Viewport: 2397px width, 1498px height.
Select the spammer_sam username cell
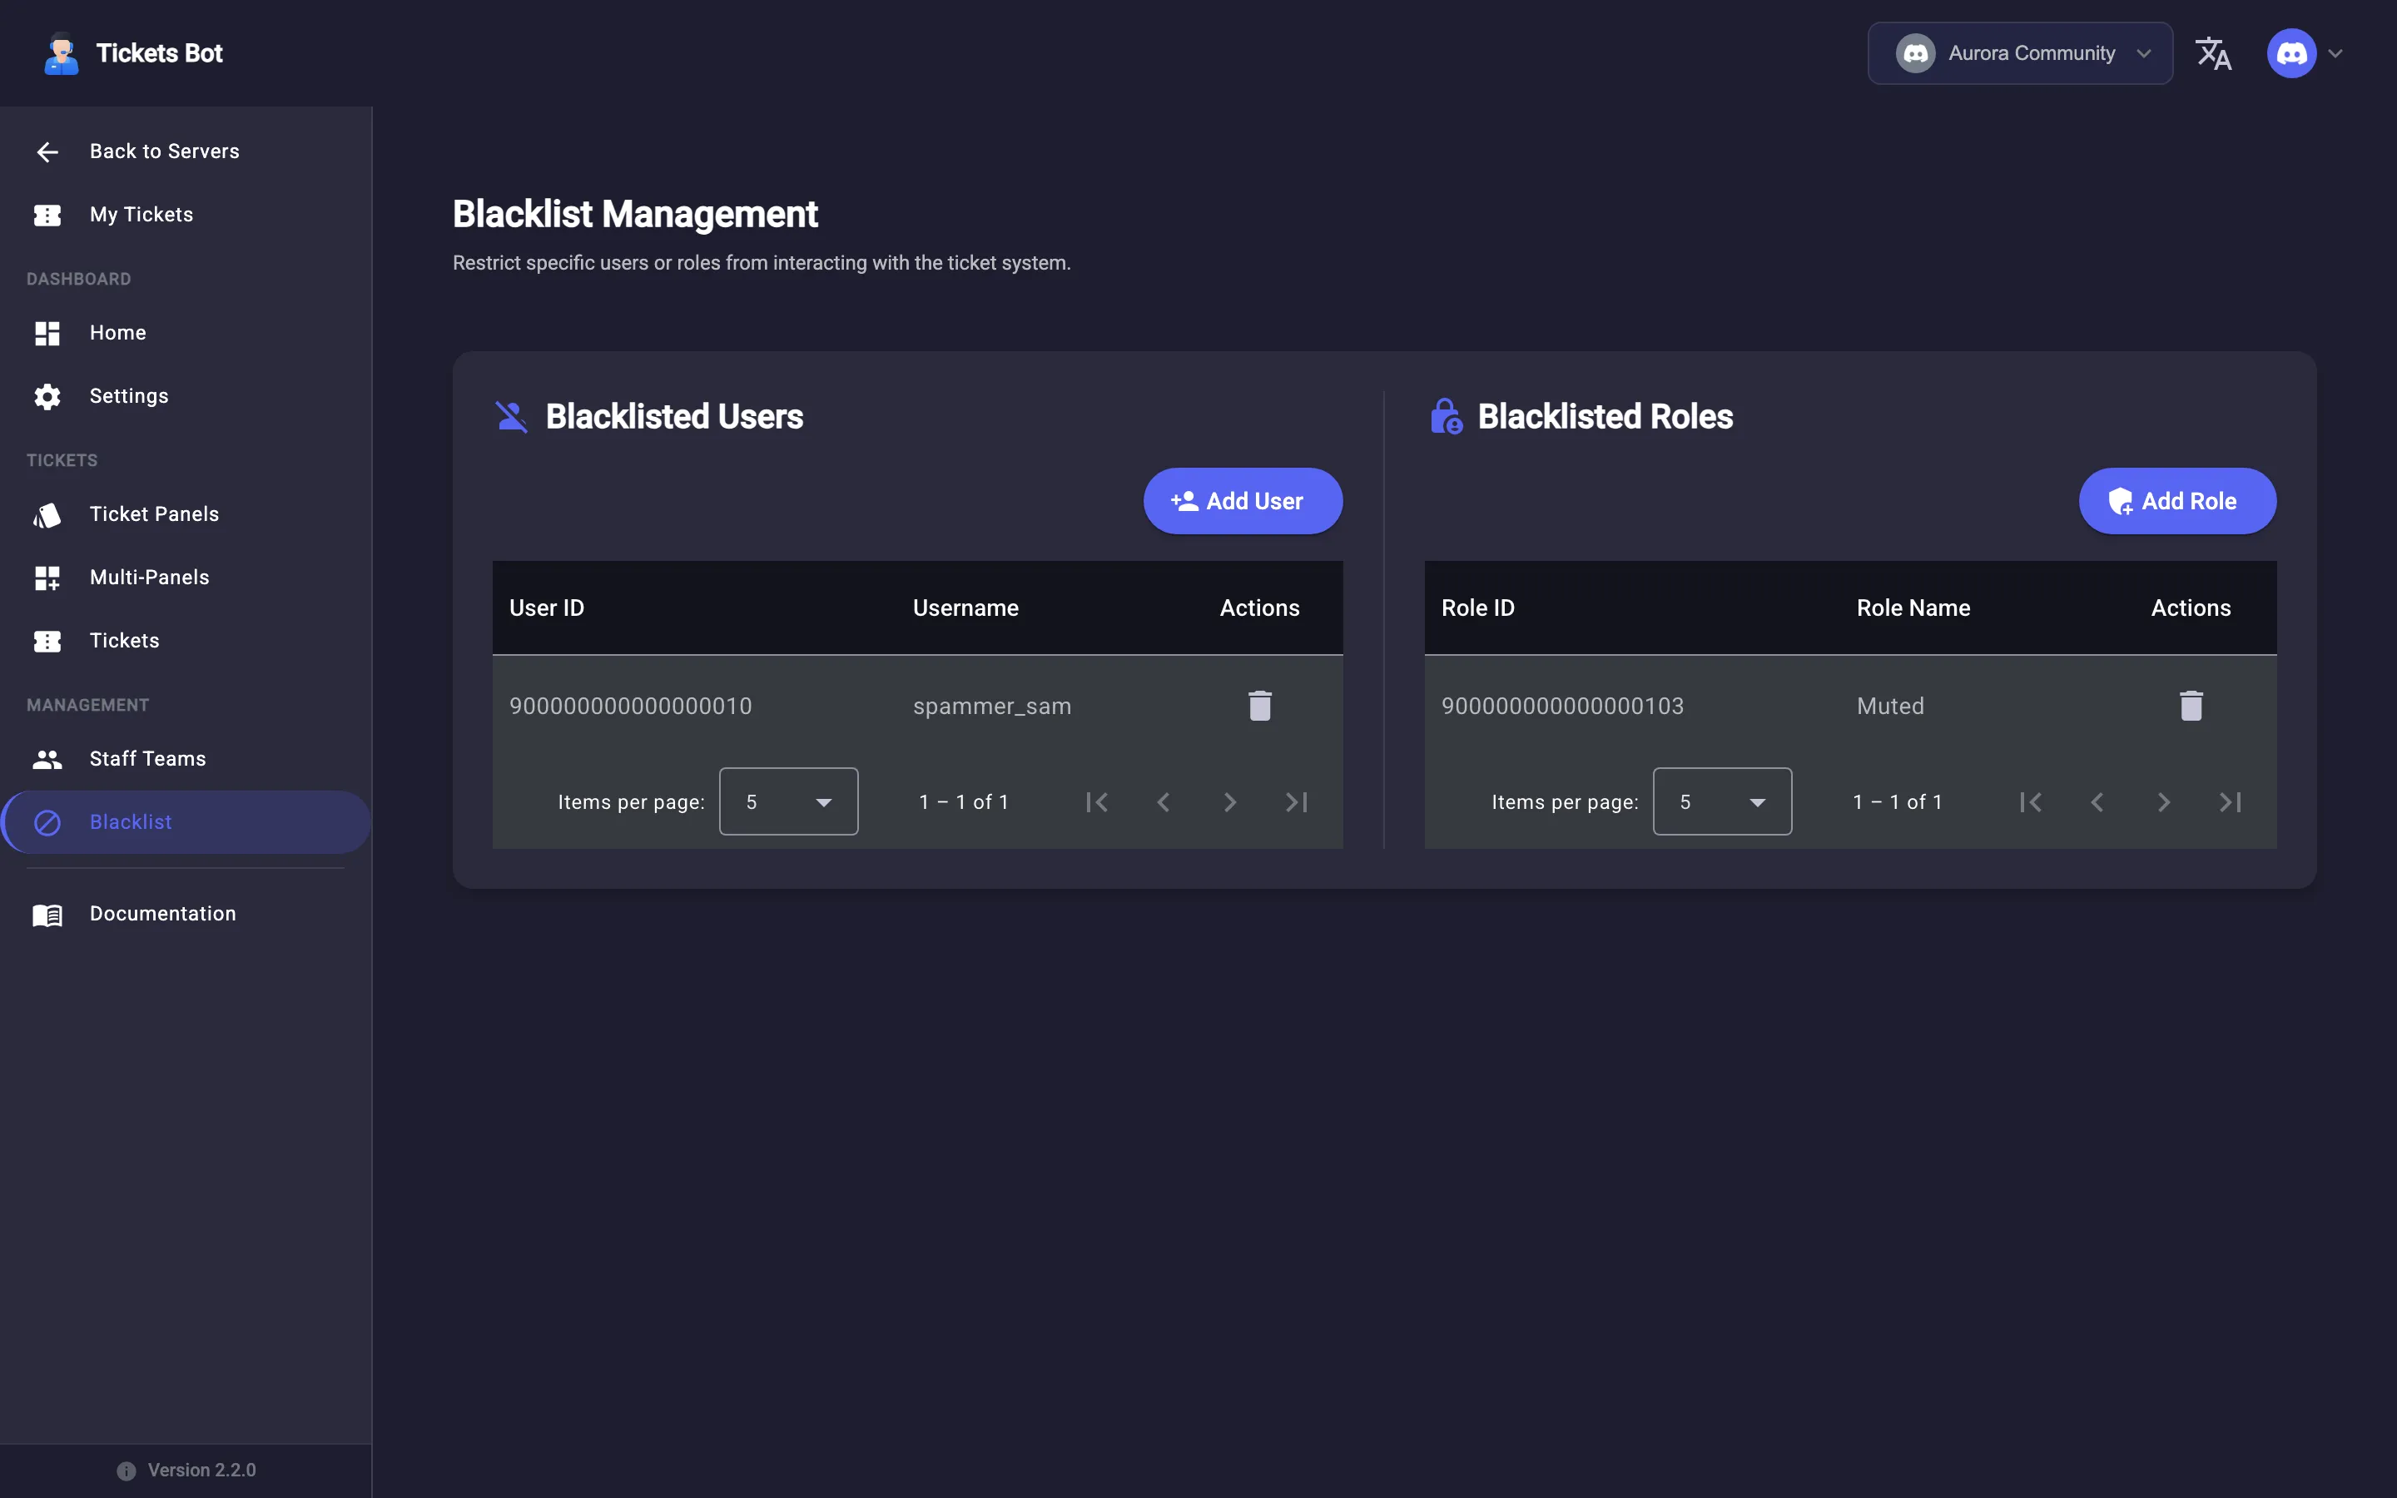(x=991, y=707)
